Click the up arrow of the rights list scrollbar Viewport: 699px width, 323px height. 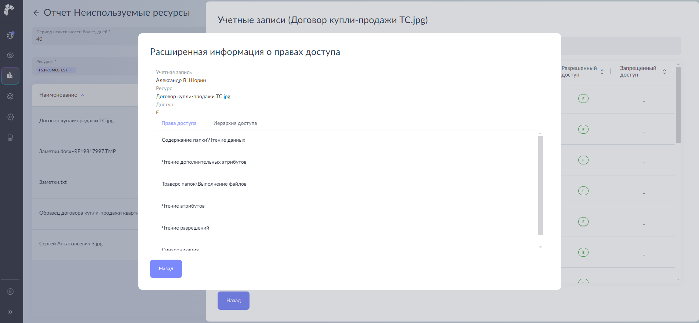(x=540, y=133)
